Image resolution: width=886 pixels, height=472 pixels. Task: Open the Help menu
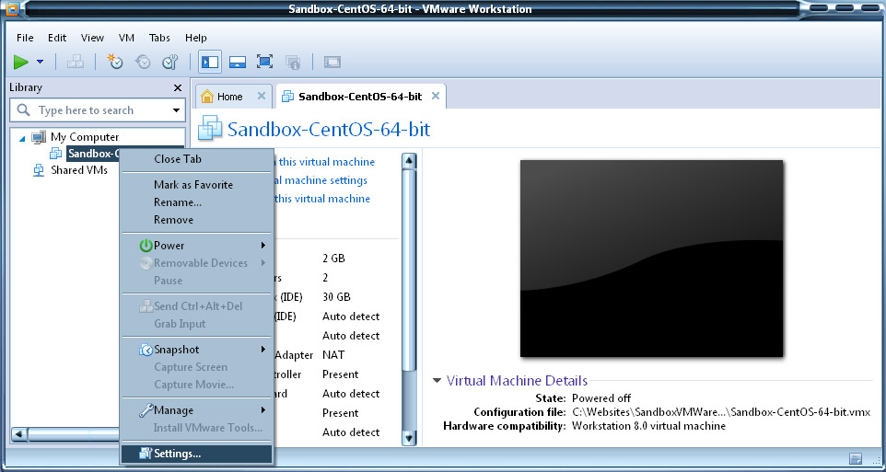coord(196,38)
